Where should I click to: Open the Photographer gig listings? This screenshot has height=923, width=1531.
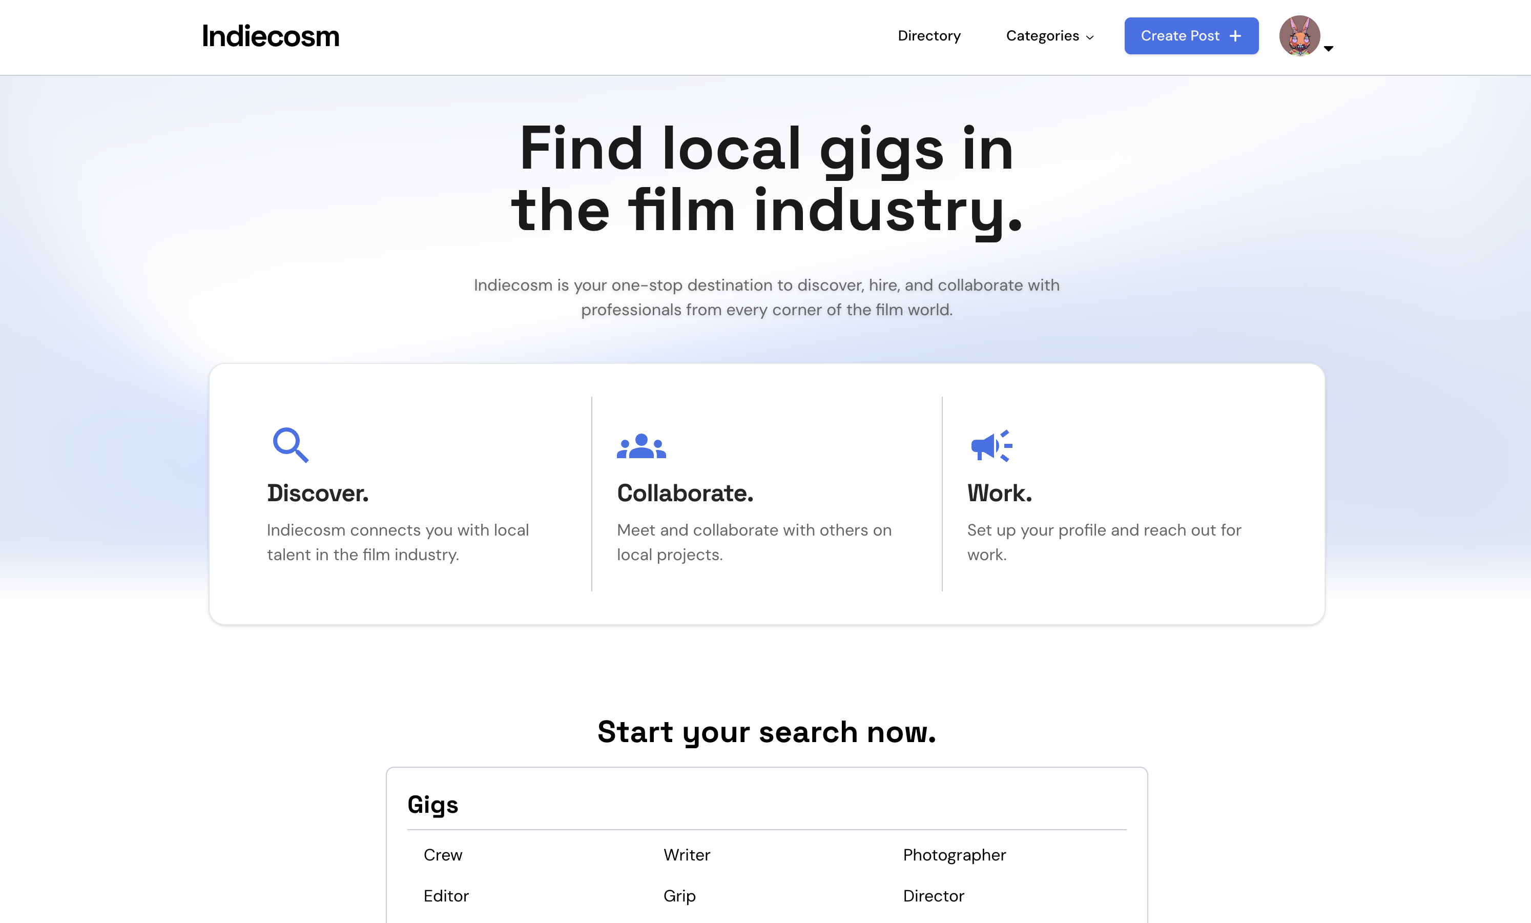(x=954, y=855)
